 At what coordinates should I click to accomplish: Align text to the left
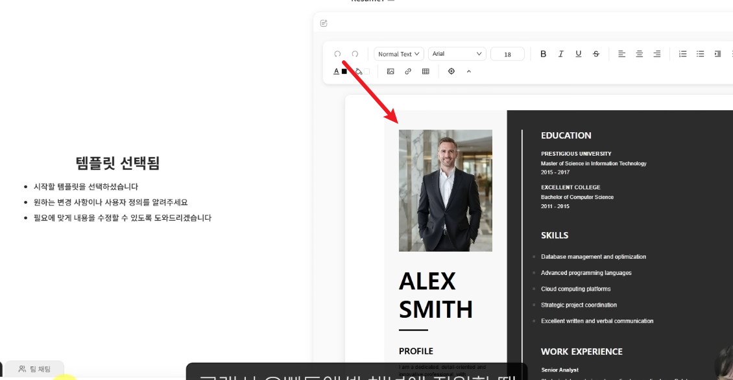click(621, 54)
